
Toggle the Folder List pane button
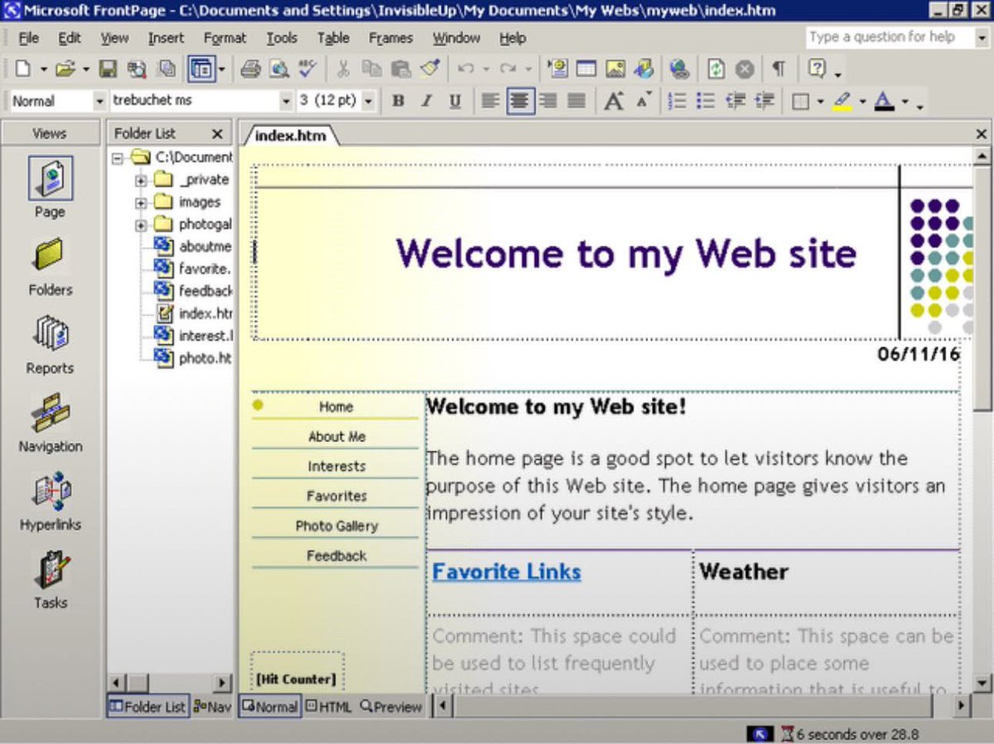[200, 70]
